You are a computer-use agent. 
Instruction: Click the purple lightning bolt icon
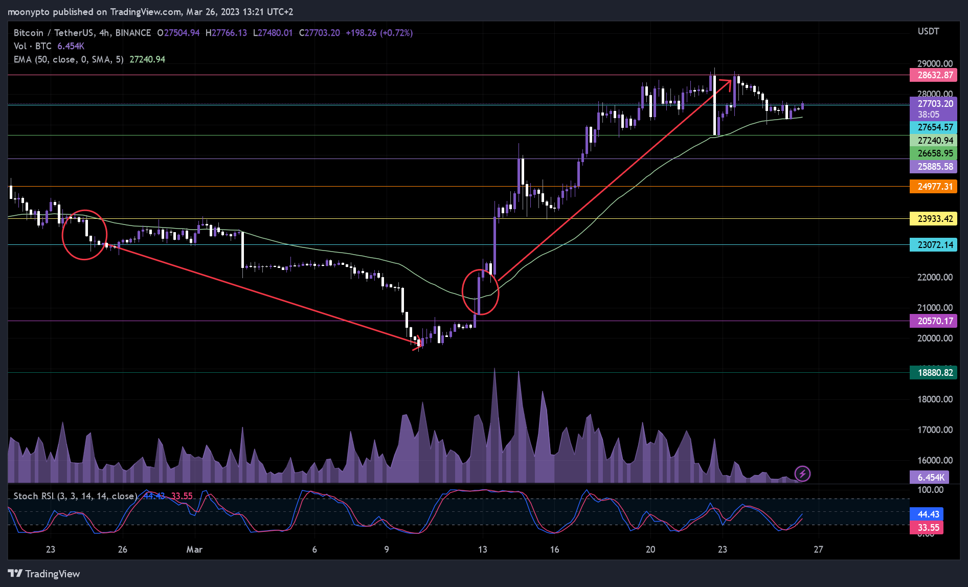coord(802,474)
